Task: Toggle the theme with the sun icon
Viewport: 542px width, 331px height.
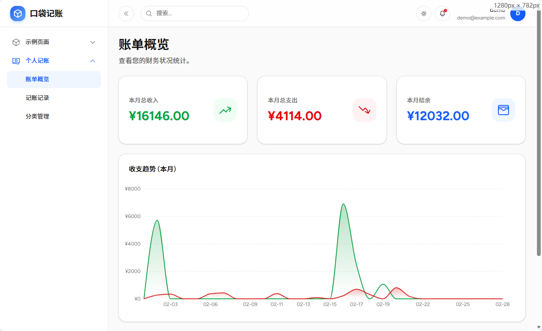Action: click(424, 14)
